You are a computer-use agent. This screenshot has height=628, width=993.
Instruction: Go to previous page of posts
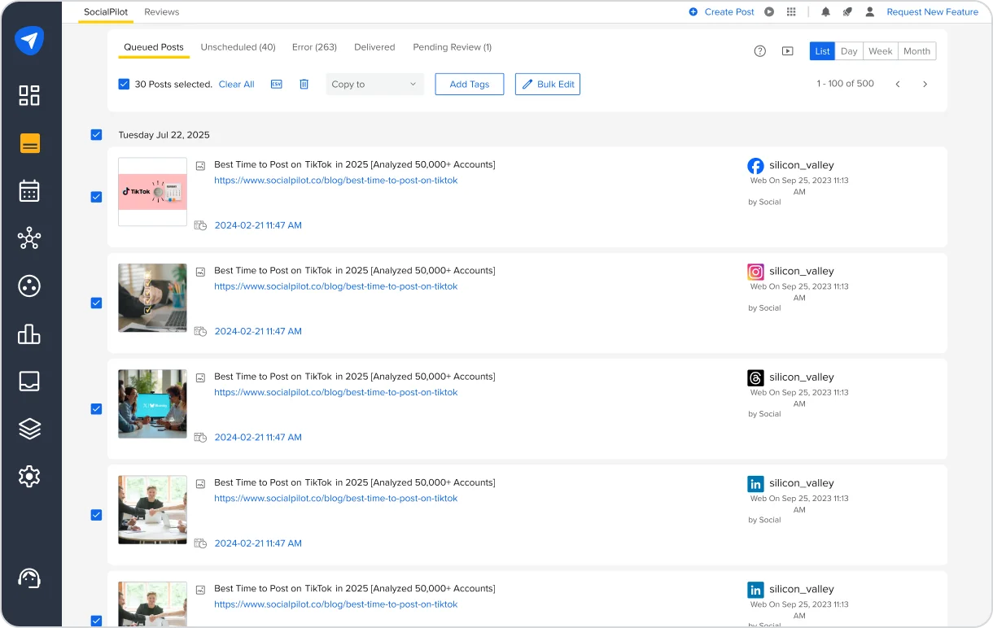coord(898,84)
